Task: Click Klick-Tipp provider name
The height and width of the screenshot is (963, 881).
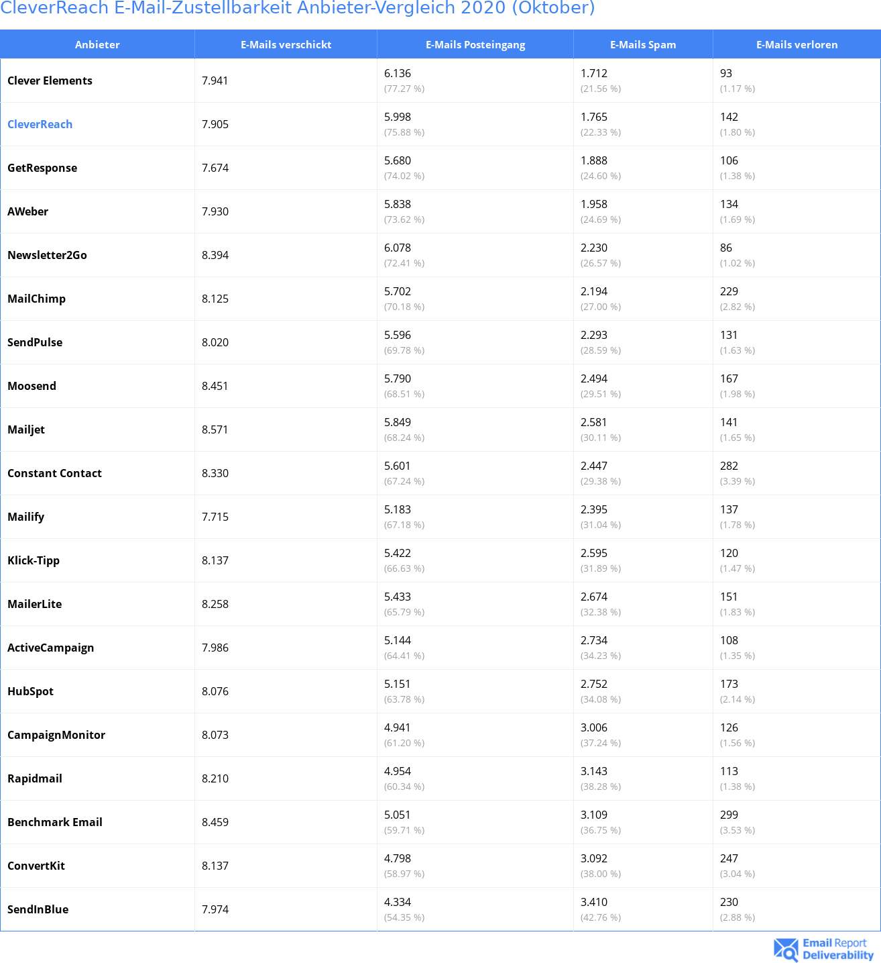Action: point(34,560)
